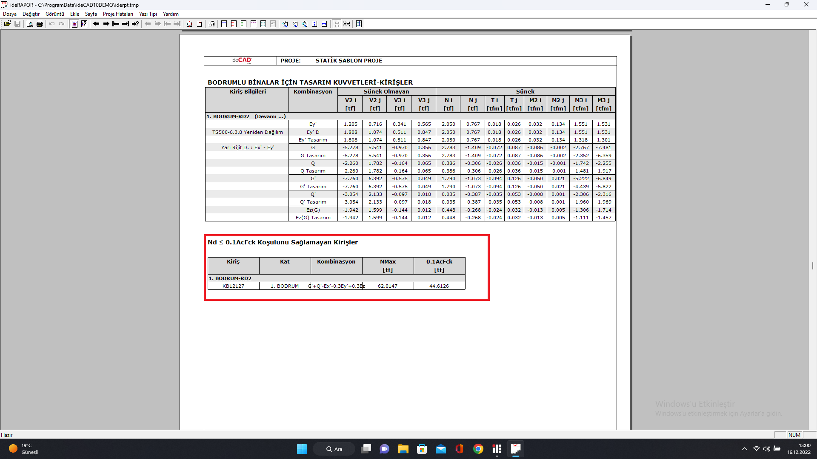Click the blue grid columns icon
The width and height of the screenshot is (817, 459).
(359, 24)
